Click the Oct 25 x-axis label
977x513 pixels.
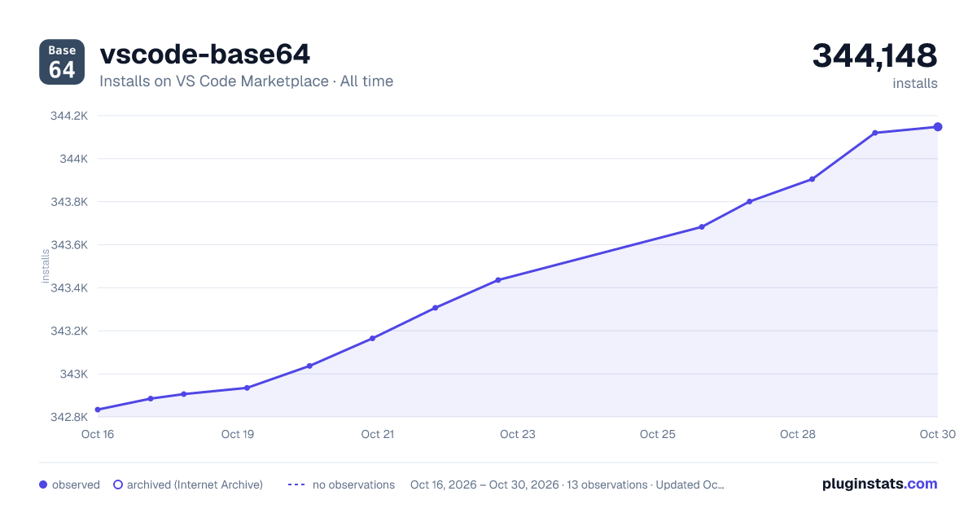pyautogui.click(x=658, y=434)
